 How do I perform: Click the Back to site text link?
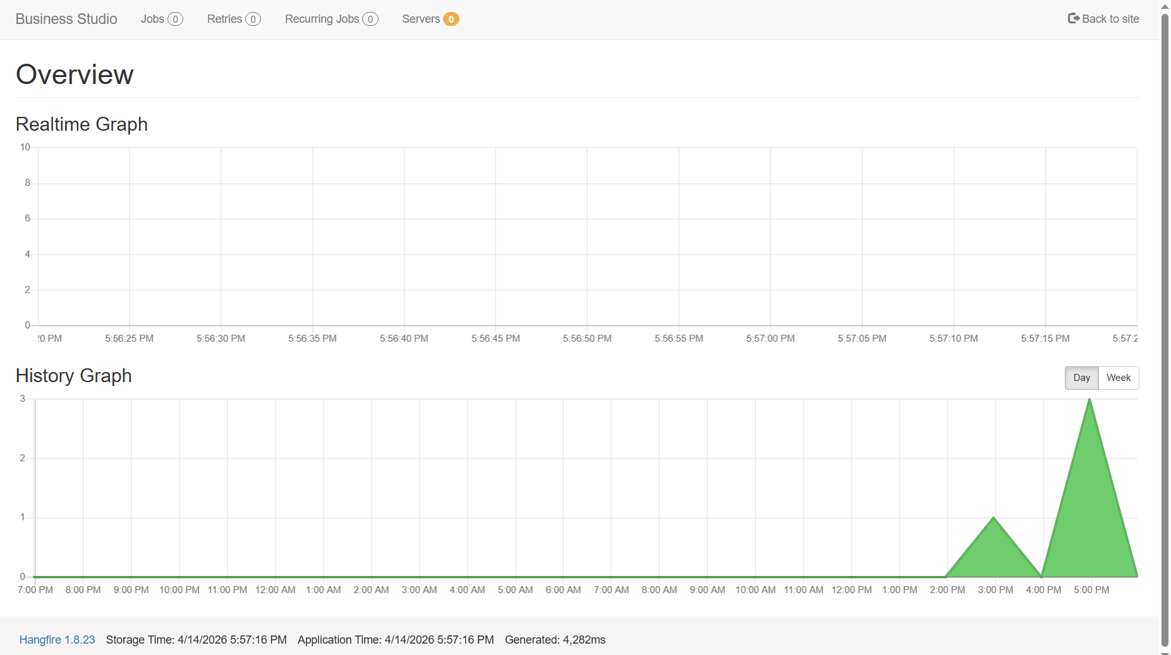click(1110, 19)
